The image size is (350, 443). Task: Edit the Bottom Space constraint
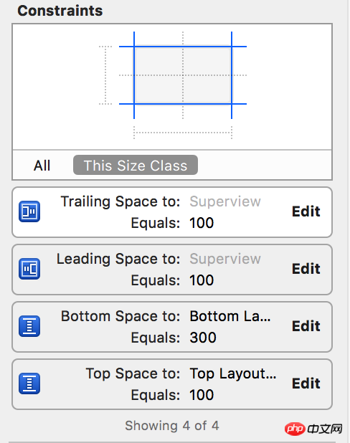click(306, 326)
